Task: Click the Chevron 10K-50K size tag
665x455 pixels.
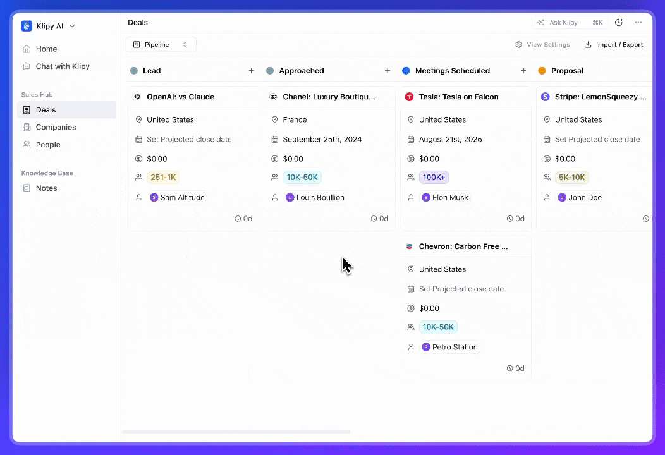Action: coord(438,327)
